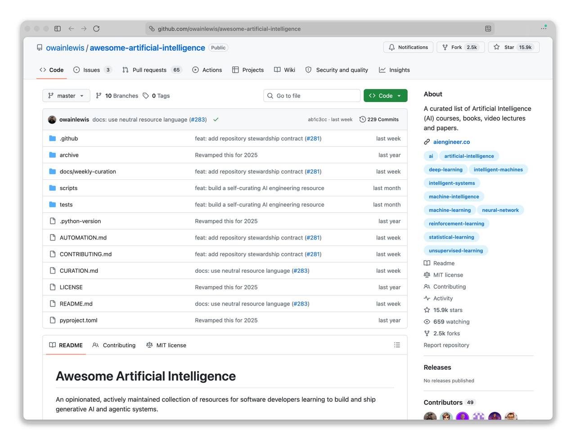Click the browser sidebar toggle icon
This screenshot has height=443, width=576.
pyautogui.click(x=58, y=29)
